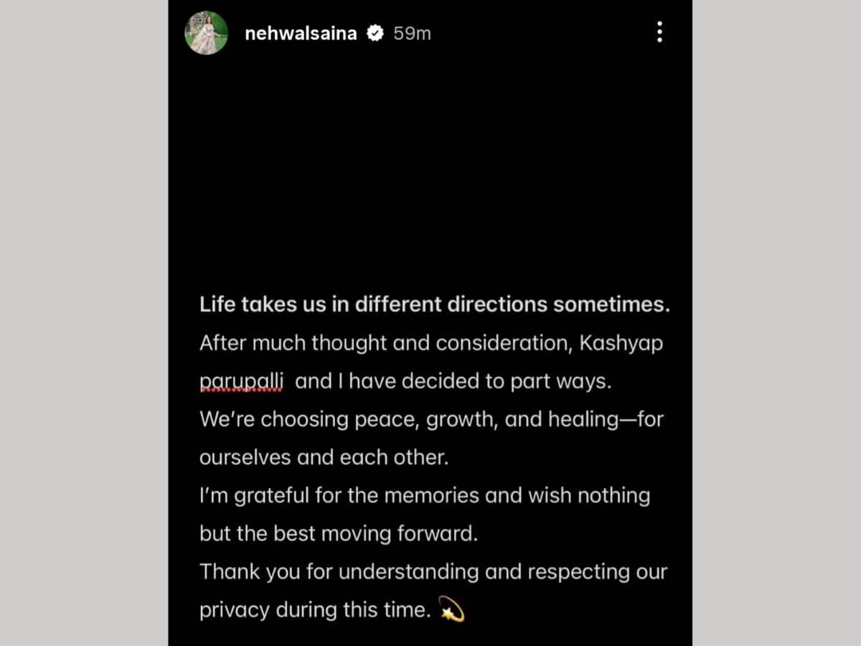Click the text privacy during this time
The image size is (861, 646).
point(316,611)
